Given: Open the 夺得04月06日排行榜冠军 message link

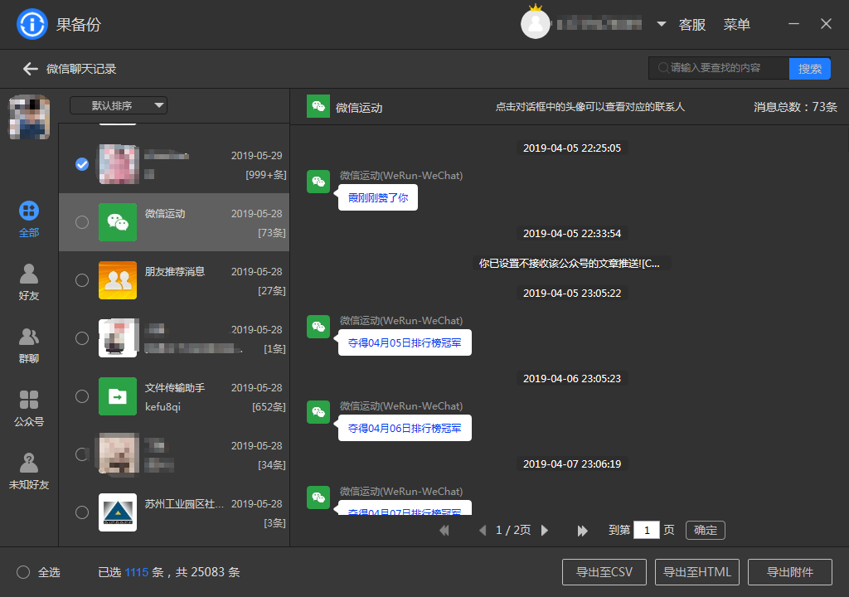Looking at the screenshot, I should point(405,428).
